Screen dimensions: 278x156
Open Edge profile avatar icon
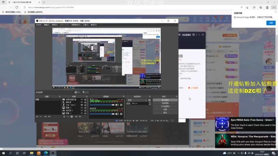(x=267, y=7)
